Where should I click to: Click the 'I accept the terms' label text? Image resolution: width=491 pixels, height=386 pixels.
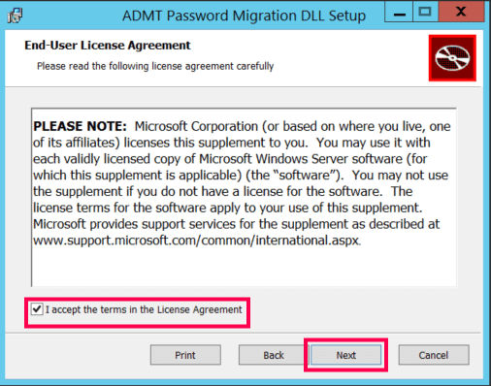click(144, 309)
